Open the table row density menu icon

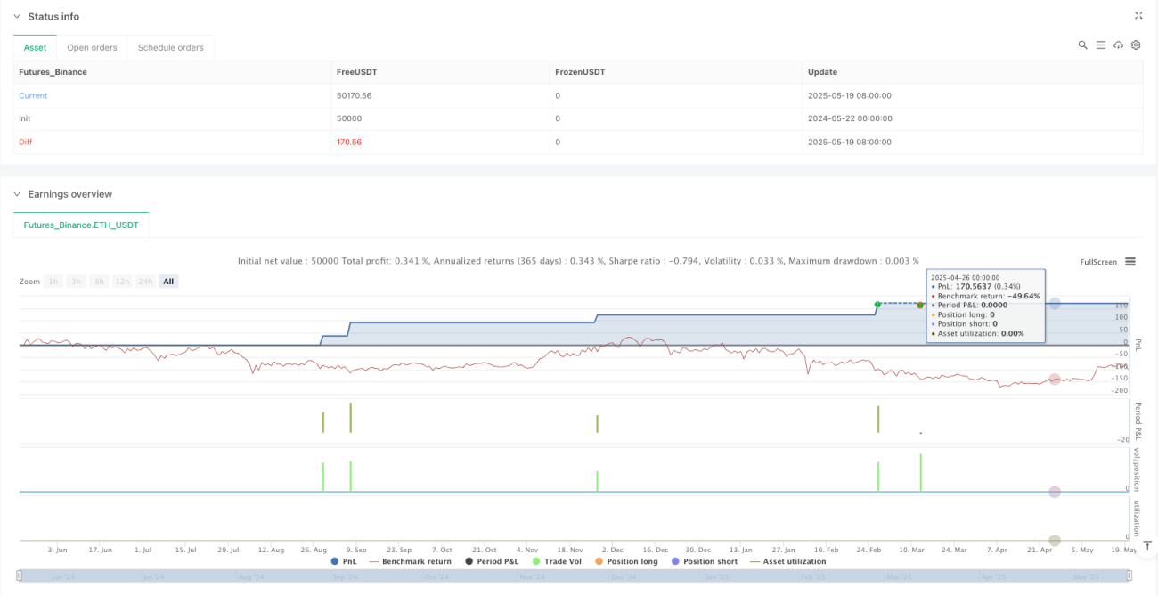1100,45
